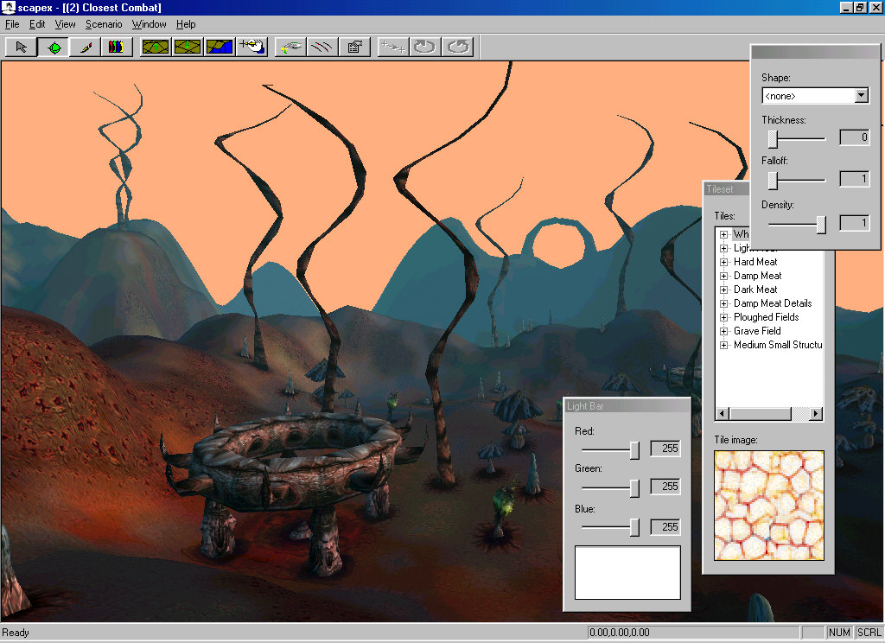This screenshot has width=885, height=643.
Task: Click the coordinates readout '0.00,0.00,0.00'
Action: pyautogui.click(x=619, y=633)
